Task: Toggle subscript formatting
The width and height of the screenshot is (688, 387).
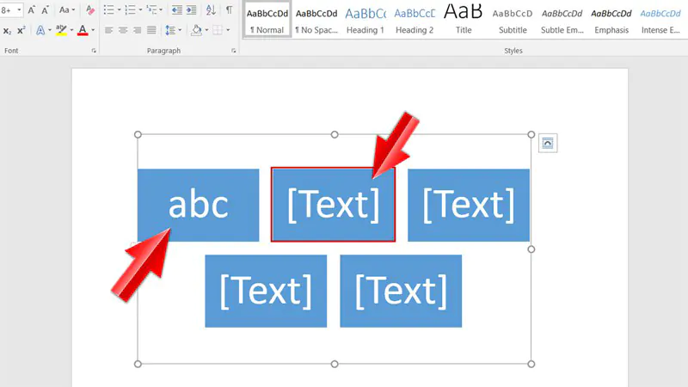Action: [x=7, y=30]
